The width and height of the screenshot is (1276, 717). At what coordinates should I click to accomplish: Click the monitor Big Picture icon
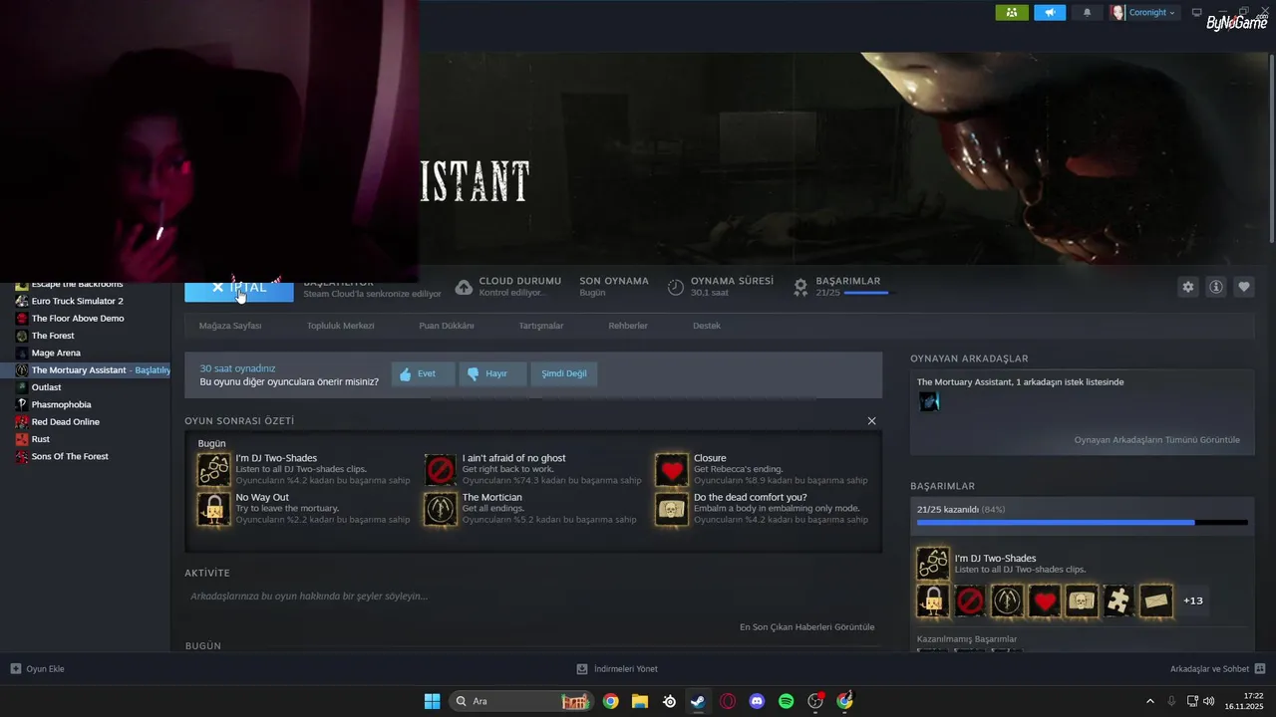click(x=1197, y=13)
